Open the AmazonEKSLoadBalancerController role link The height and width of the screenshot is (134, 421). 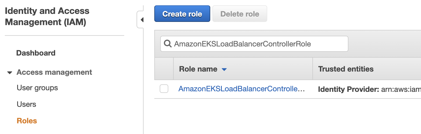pos(242,89)
